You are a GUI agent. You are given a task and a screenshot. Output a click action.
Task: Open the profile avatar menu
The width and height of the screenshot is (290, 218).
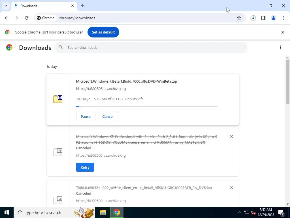click(274, 18)
